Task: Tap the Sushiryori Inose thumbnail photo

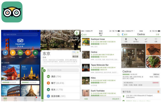Action: click(x=86, y=42)
